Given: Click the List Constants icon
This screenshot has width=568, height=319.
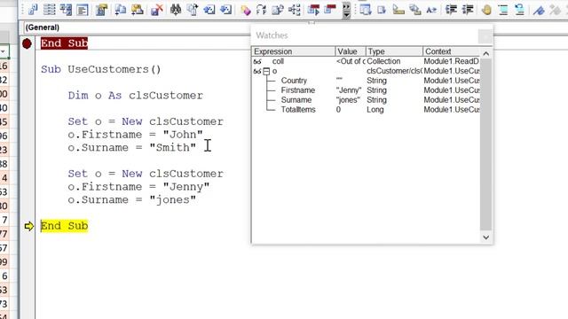Looking at the screenshot, I should 382,10.
